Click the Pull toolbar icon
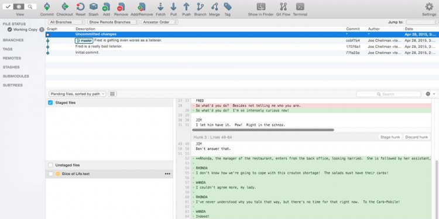Image resolution: width=439 pixels, height=219 pixels. tap(174, 6)
